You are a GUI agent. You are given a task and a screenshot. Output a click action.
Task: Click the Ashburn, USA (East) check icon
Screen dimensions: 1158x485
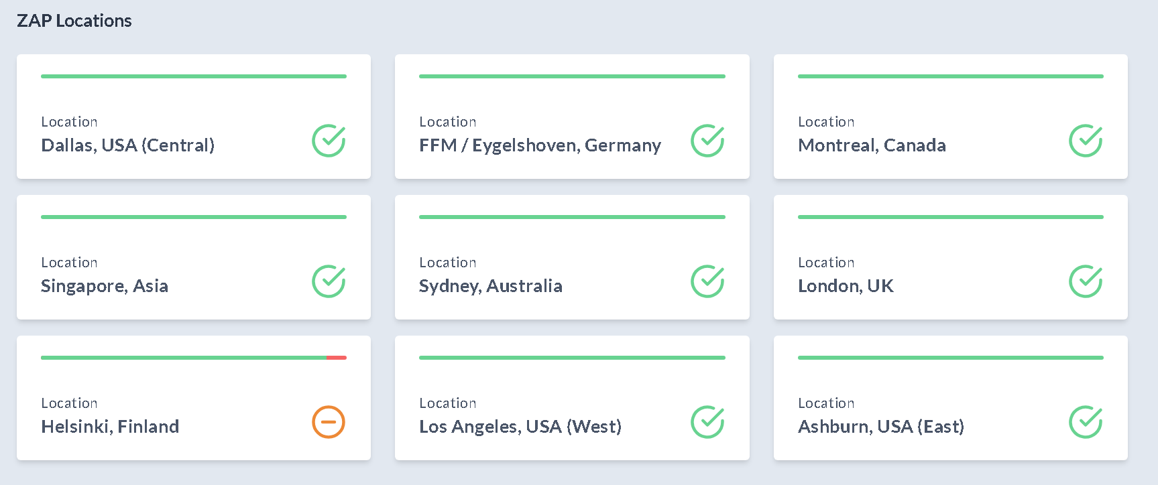[1085, 422]
